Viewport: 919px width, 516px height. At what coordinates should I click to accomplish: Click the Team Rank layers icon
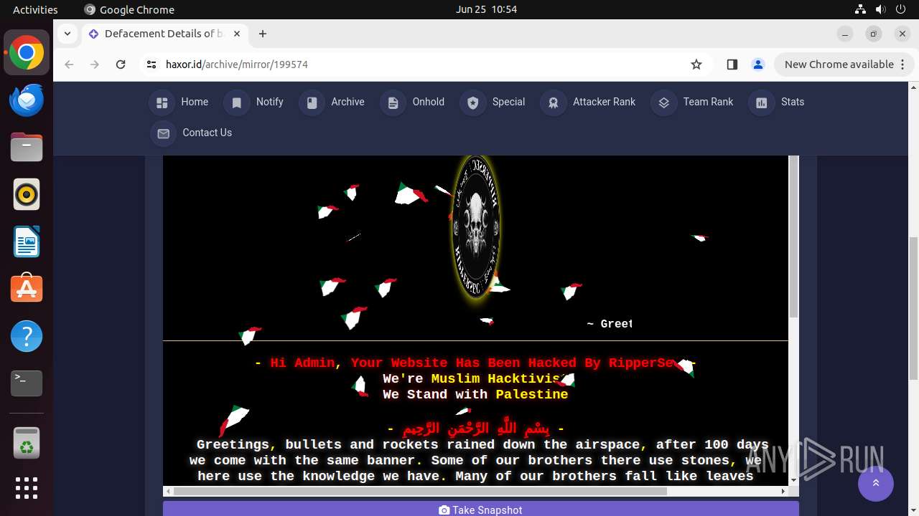(664, 102)
